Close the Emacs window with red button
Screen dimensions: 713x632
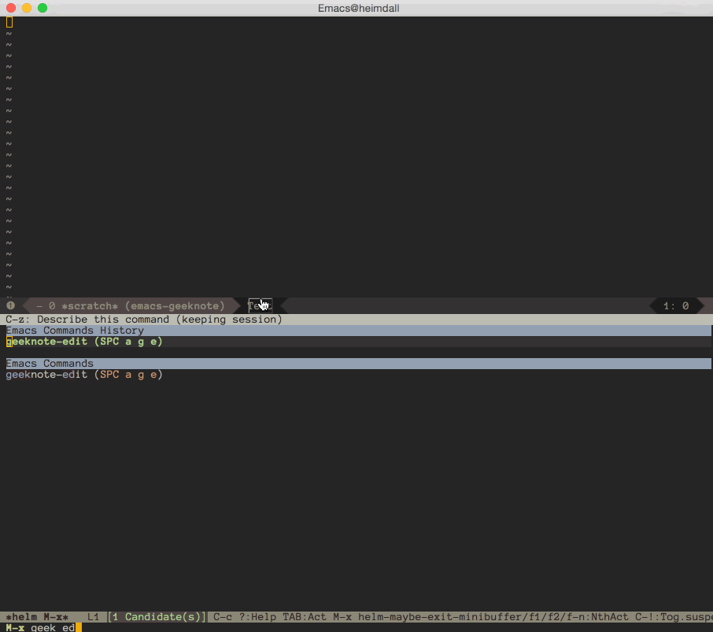[11, 8]
